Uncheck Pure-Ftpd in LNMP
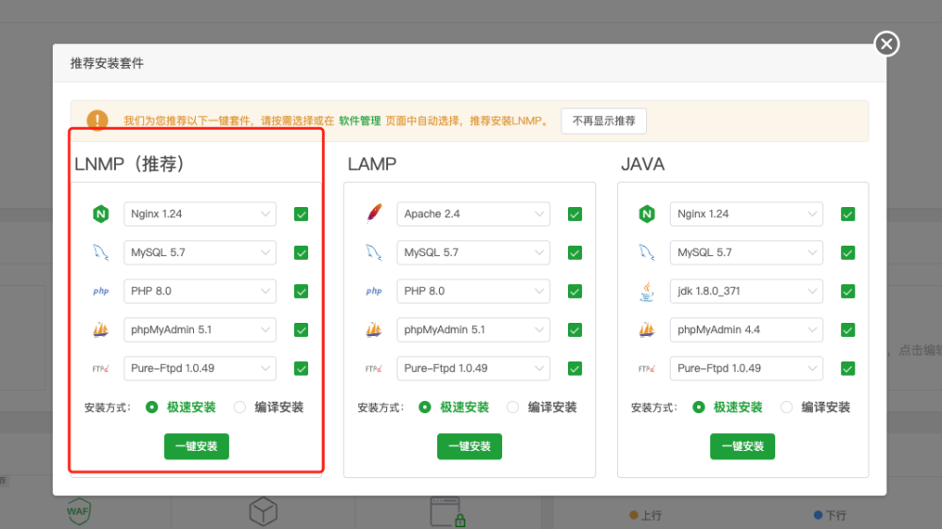942x529 pixels. 301,369
